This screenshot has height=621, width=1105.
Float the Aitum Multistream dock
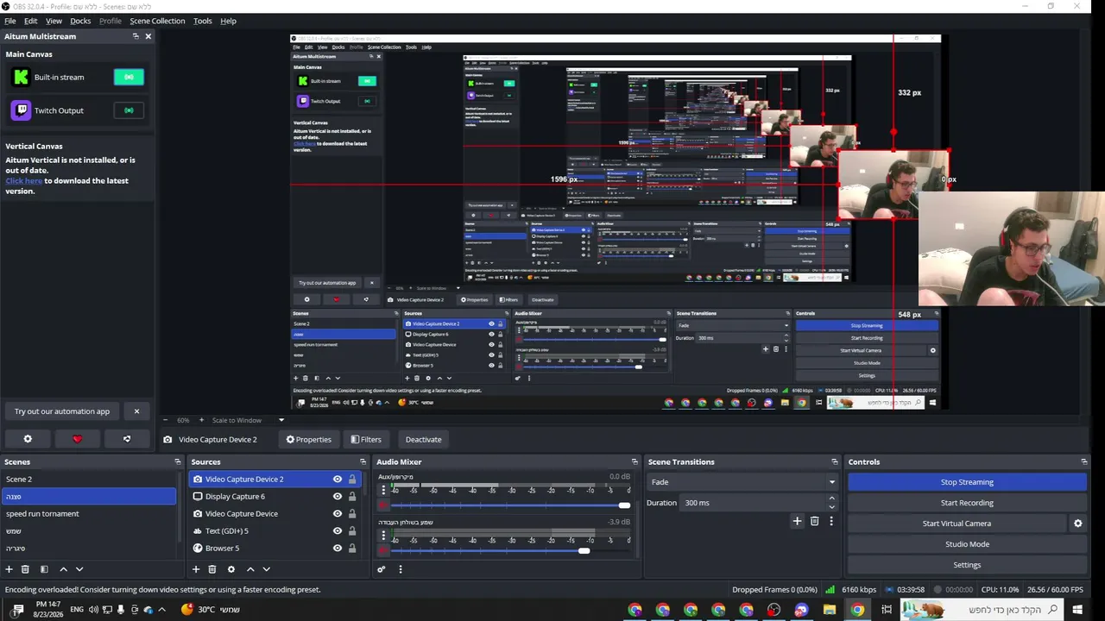tap(136, 36)
